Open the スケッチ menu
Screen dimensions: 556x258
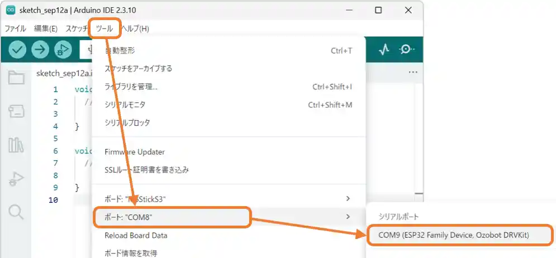click(x=77, y=28)
